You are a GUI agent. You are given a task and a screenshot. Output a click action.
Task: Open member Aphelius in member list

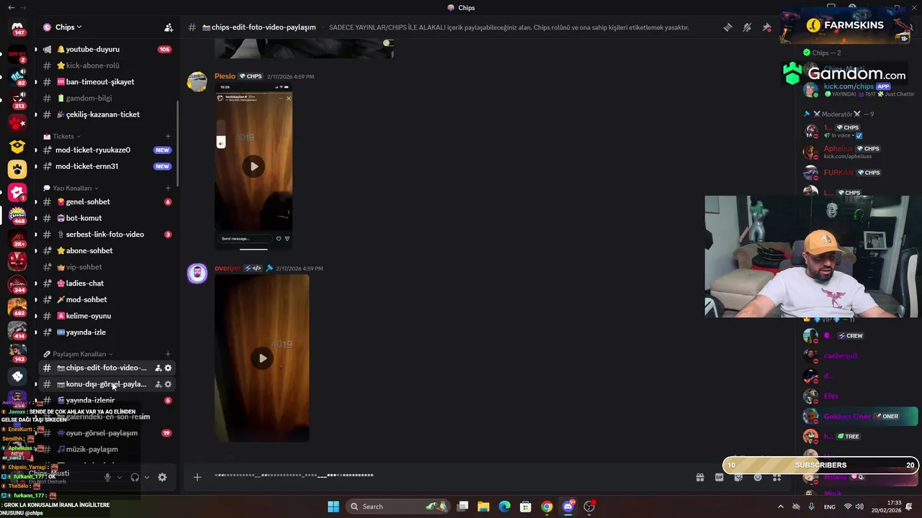pos(857,152)
